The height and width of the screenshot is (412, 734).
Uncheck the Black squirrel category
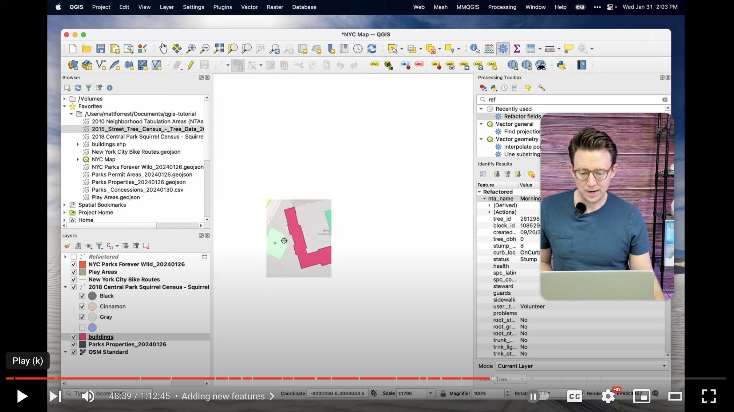pos(82,296)
